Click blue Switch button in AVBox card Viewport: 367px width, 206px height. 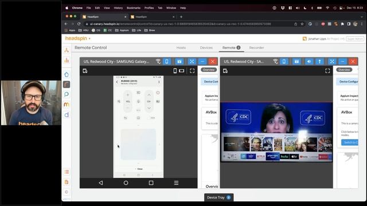coord(350,142)
